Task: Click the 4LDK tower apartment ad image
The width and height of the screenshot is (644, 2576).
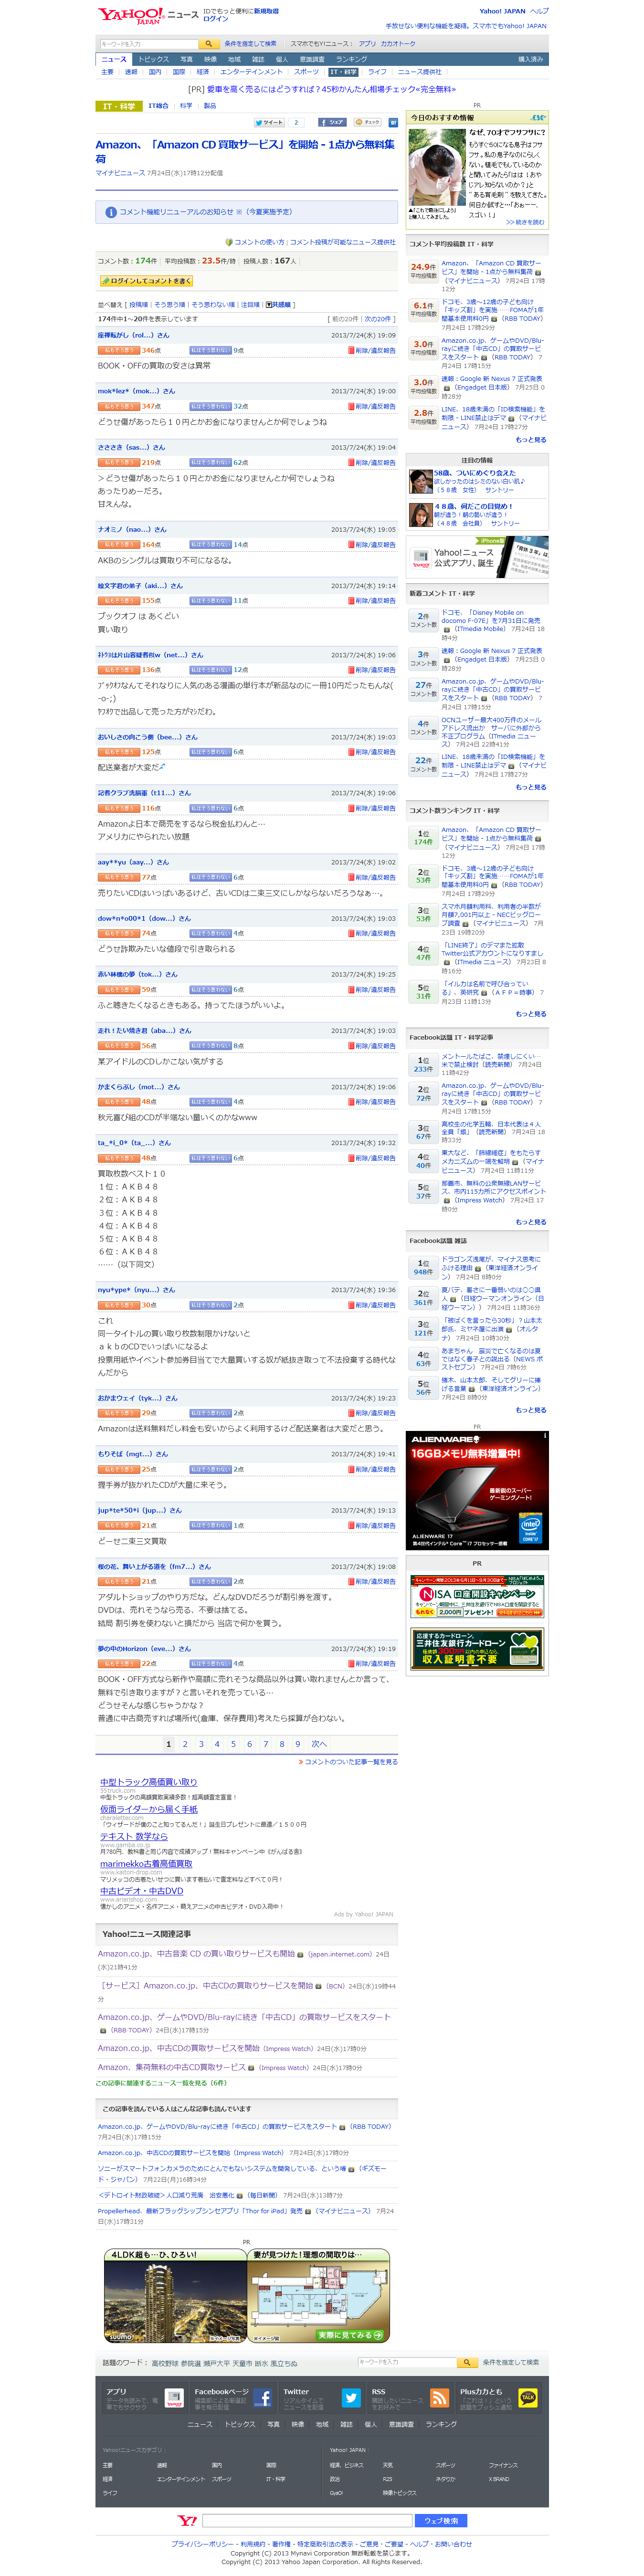Action: (x=175, y=2297)
